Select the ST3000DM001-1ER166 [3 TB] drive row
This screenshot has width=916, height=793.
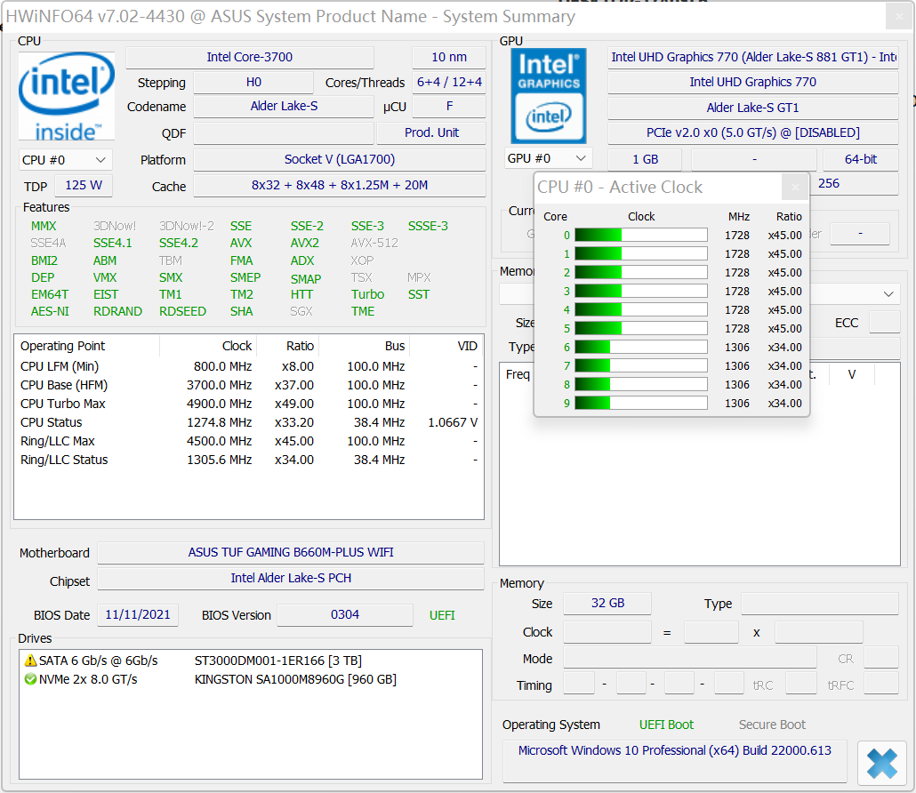tap(251, 661)
